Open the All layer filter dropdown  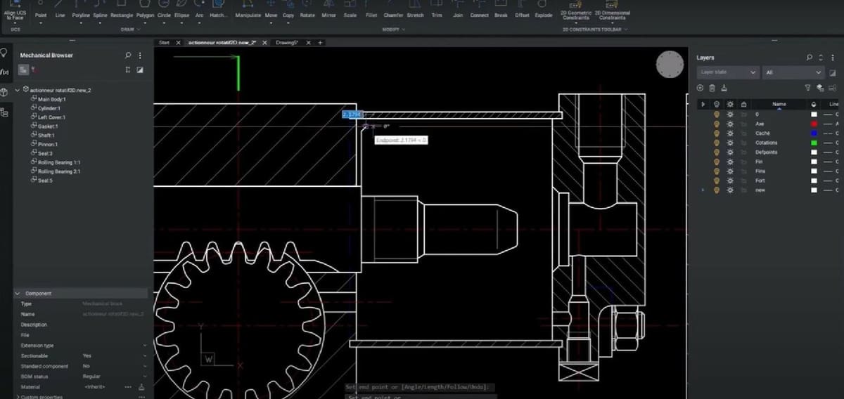[793, 72]
